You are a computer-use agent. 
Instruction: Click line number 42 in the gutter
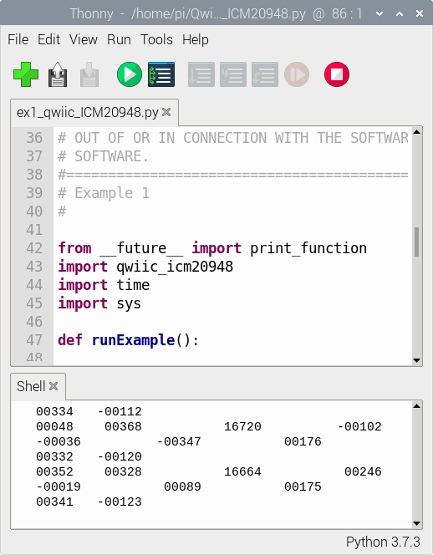coord(34,248)
